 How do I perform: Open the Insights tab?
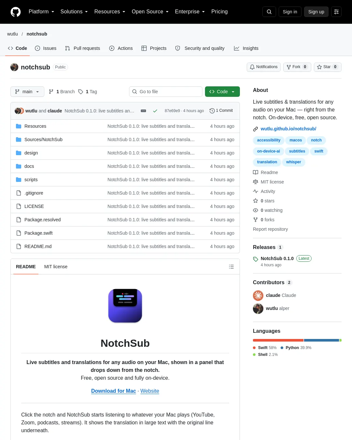coord(246,48)
